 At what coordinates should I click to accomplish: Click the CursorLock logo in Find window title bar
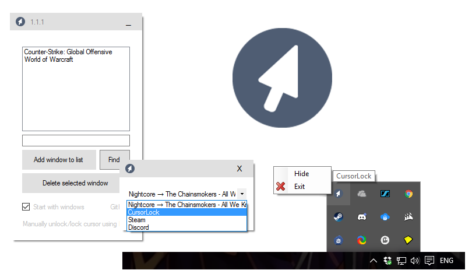(130, 169)
